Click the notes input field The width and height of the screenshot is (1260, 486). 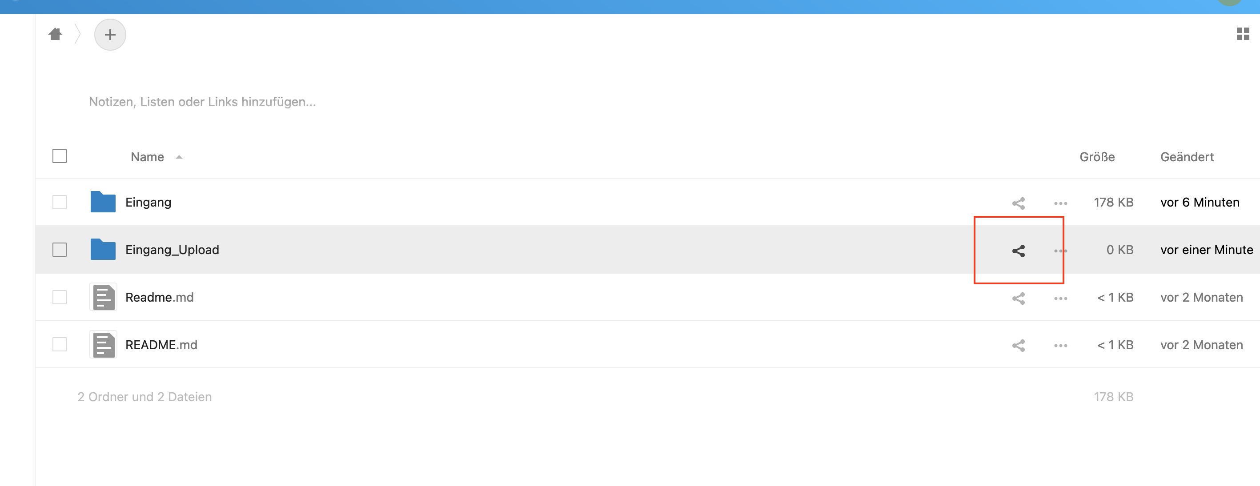click(202, 102)
